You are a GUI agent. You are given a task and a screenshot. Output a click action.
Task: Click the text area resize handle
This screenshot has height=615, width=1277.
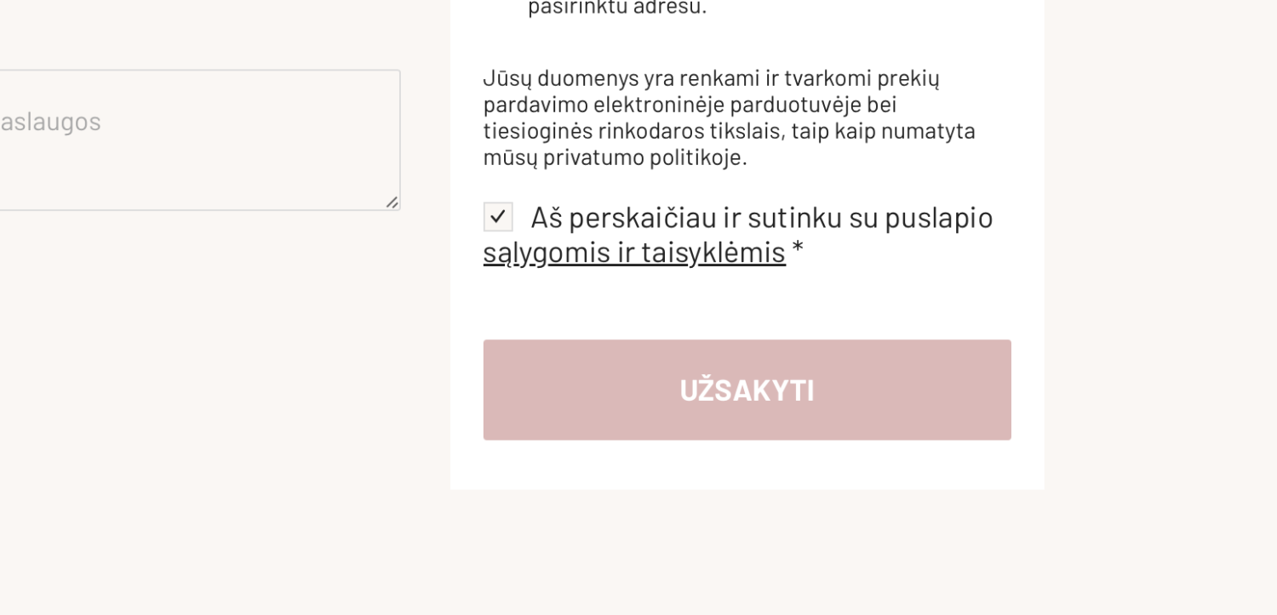(x=392, y=202)
